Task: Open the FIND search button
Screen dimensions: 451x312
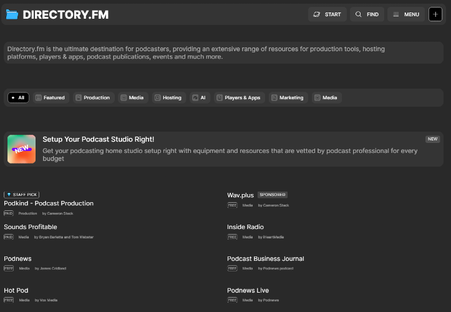Action: pyautogui.click(x=367, y=14)
